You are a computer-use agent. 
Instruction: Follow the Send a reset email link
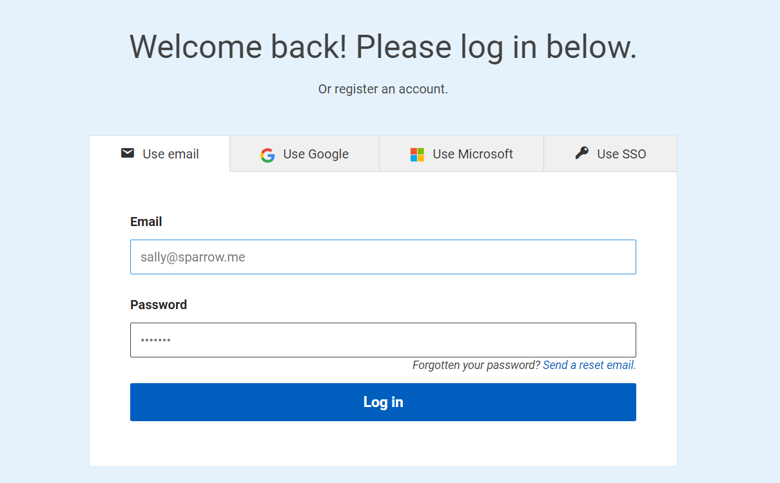click(x=589, y=365)
